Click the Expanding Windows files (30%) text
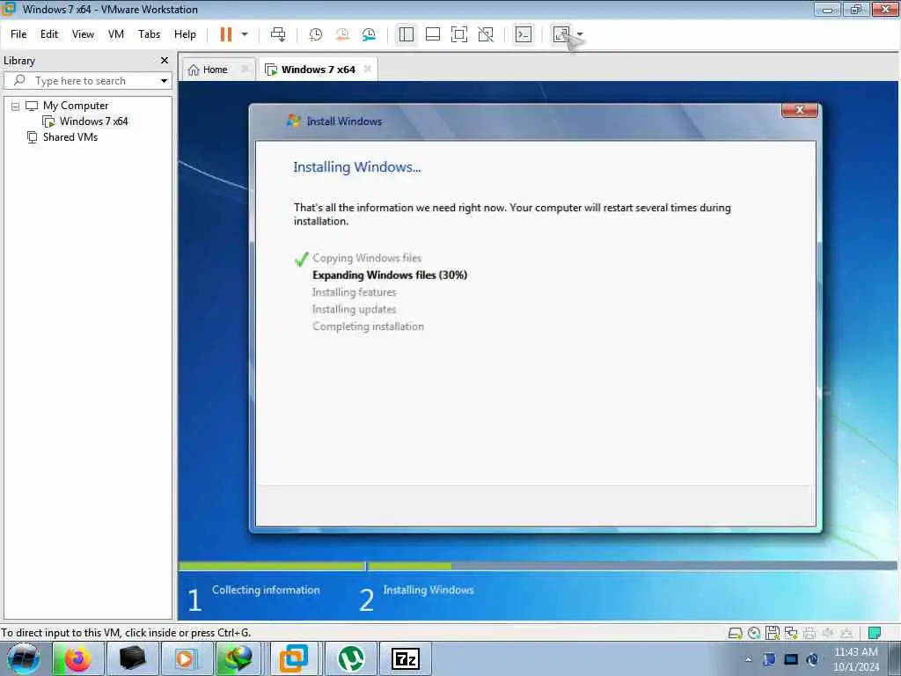 [390, 275]
